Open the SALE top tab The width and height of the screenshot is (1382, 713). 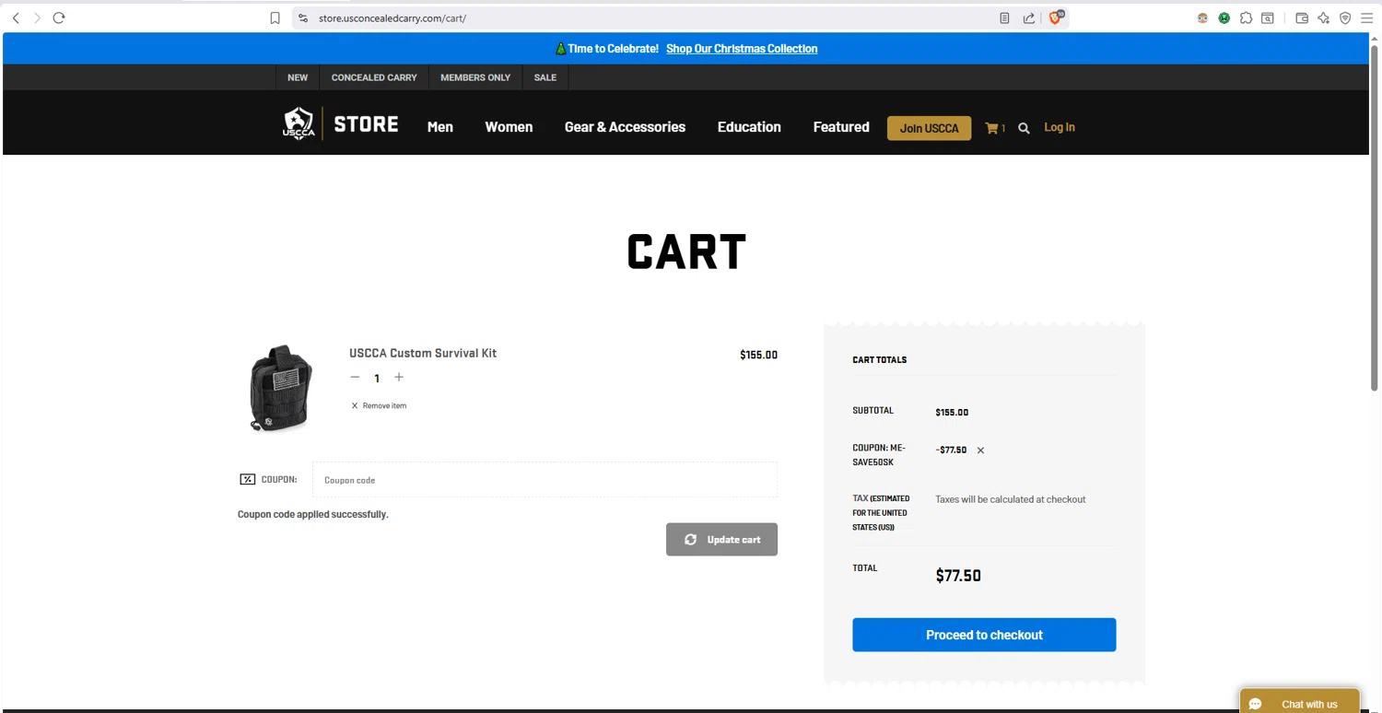coord(545,77)
